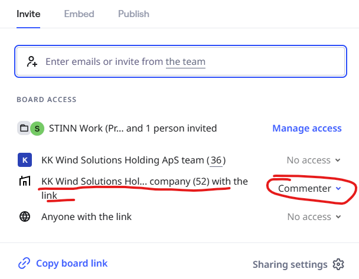
Task: Open team access dropdown showing No access
Action: coord(314,160)
